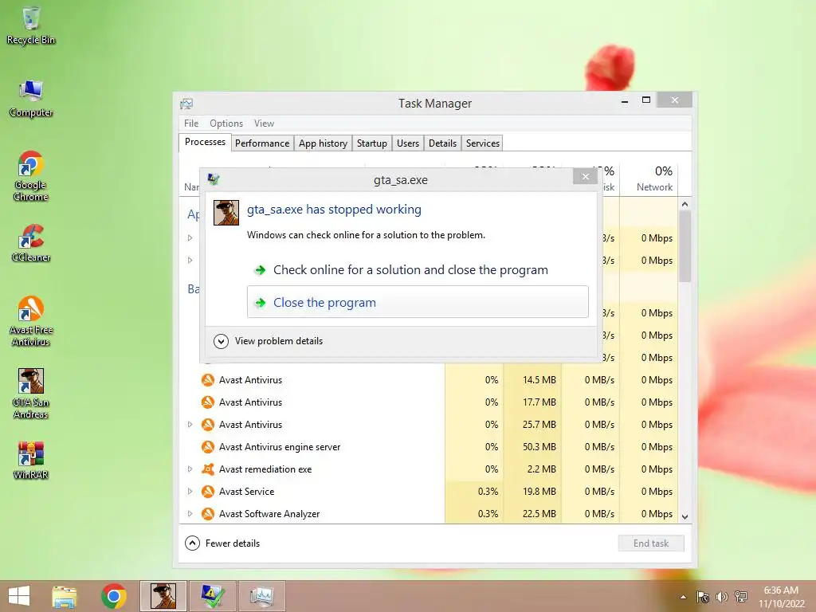Viewport: 816px width, 612px height.
Task: Click the Windows Start button on the taskbar
Action: 19,596
